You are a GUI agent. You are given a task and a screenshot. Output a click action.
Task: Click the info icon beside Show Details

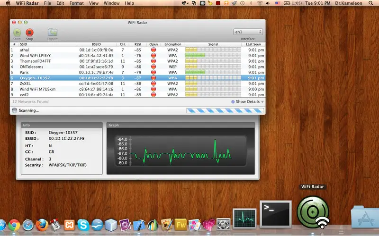233,101
